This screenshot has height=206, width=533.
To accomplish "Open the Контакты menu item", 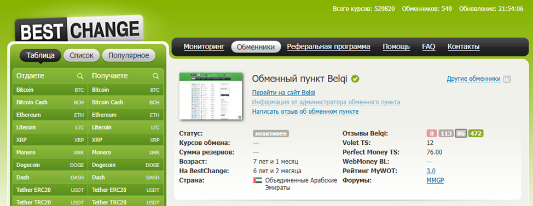I will click(x=464, y=47).
